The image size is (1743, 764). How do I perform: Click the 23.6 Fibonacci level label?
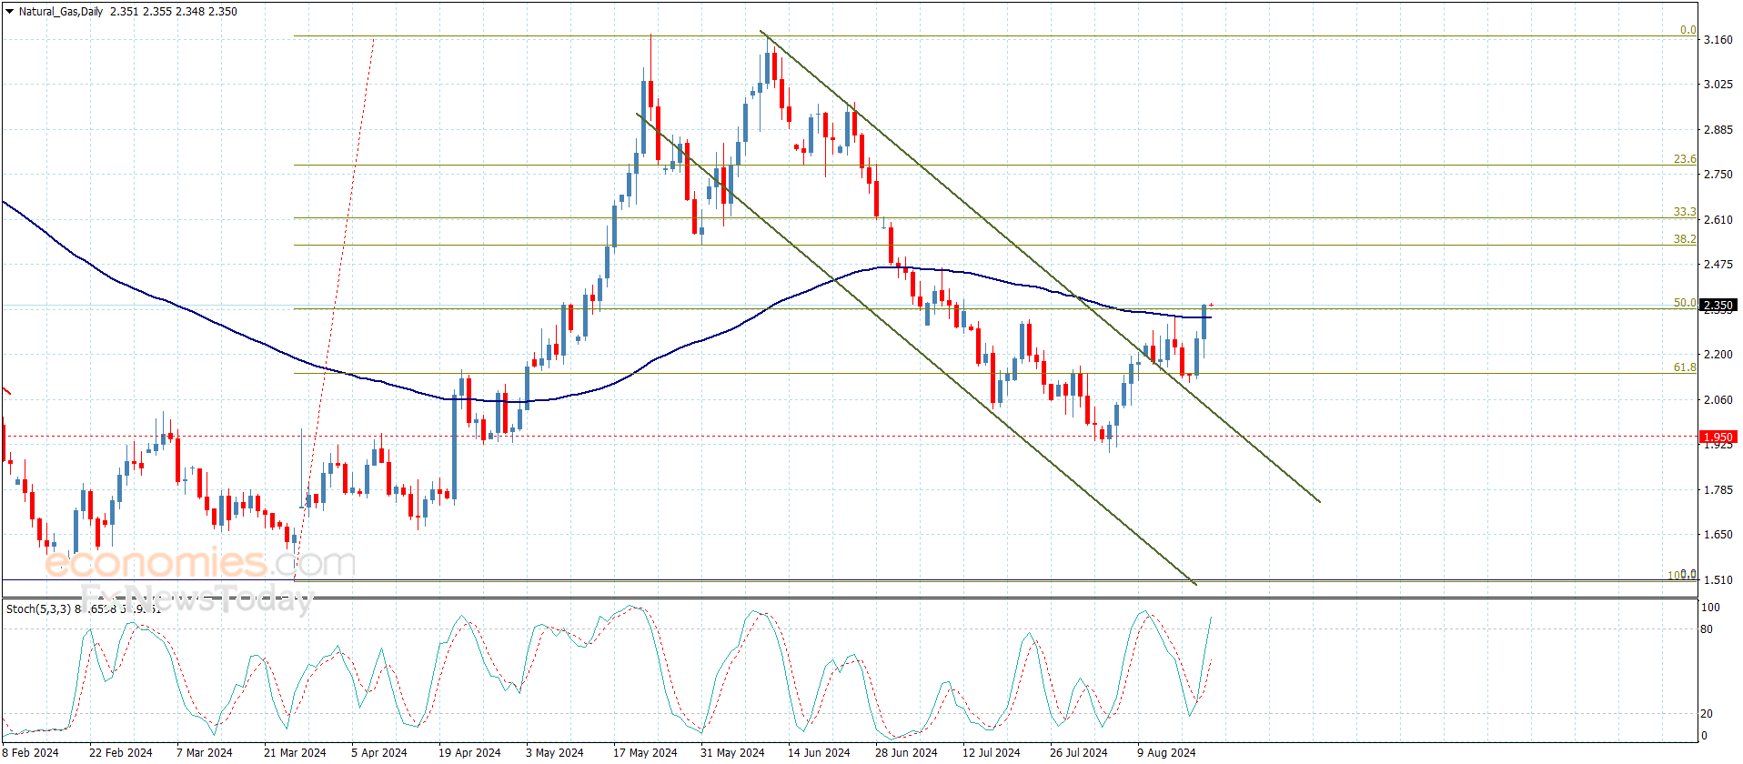(1684, 159)
